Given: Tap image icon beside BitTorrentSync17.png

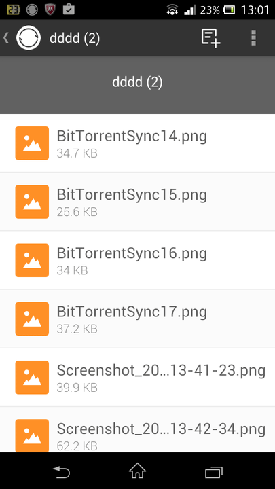Looking at the screenshot, I should 32,319.
